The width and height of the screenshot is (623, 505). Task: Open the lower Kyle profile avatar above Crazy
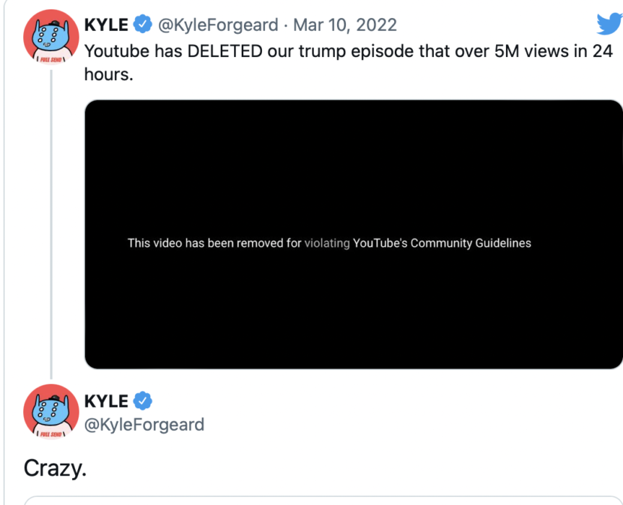51,412
